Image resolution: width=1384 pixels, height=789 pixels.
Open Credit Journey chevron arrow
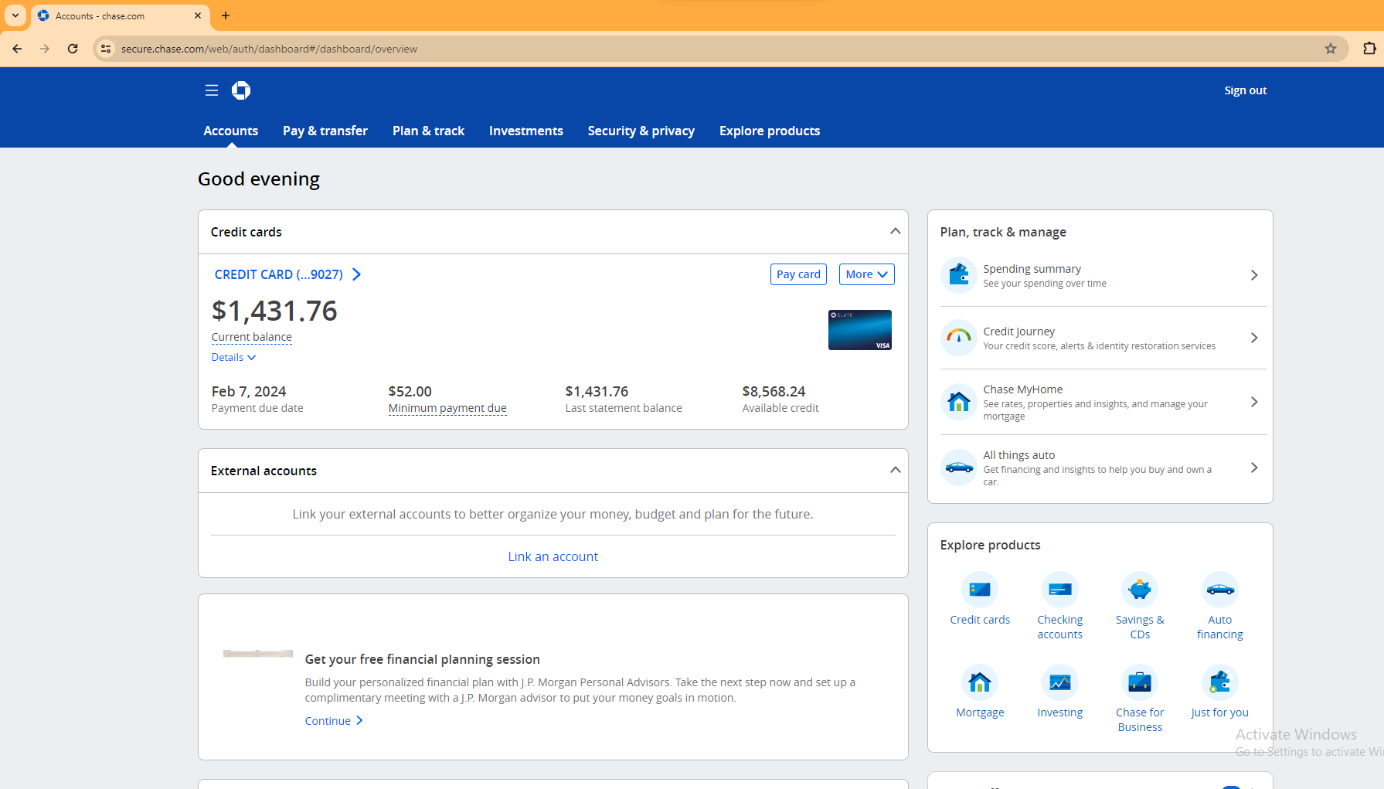coord(1254,338)
